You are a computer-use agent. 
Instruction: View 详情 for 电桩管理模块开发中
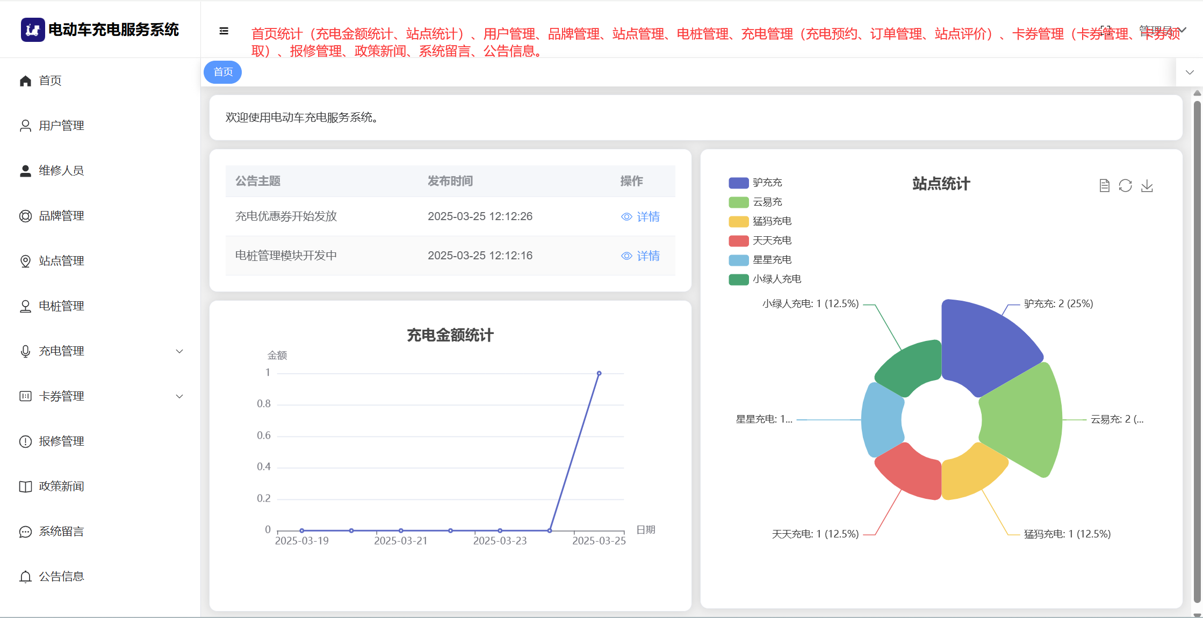click(x=640, y=256)
